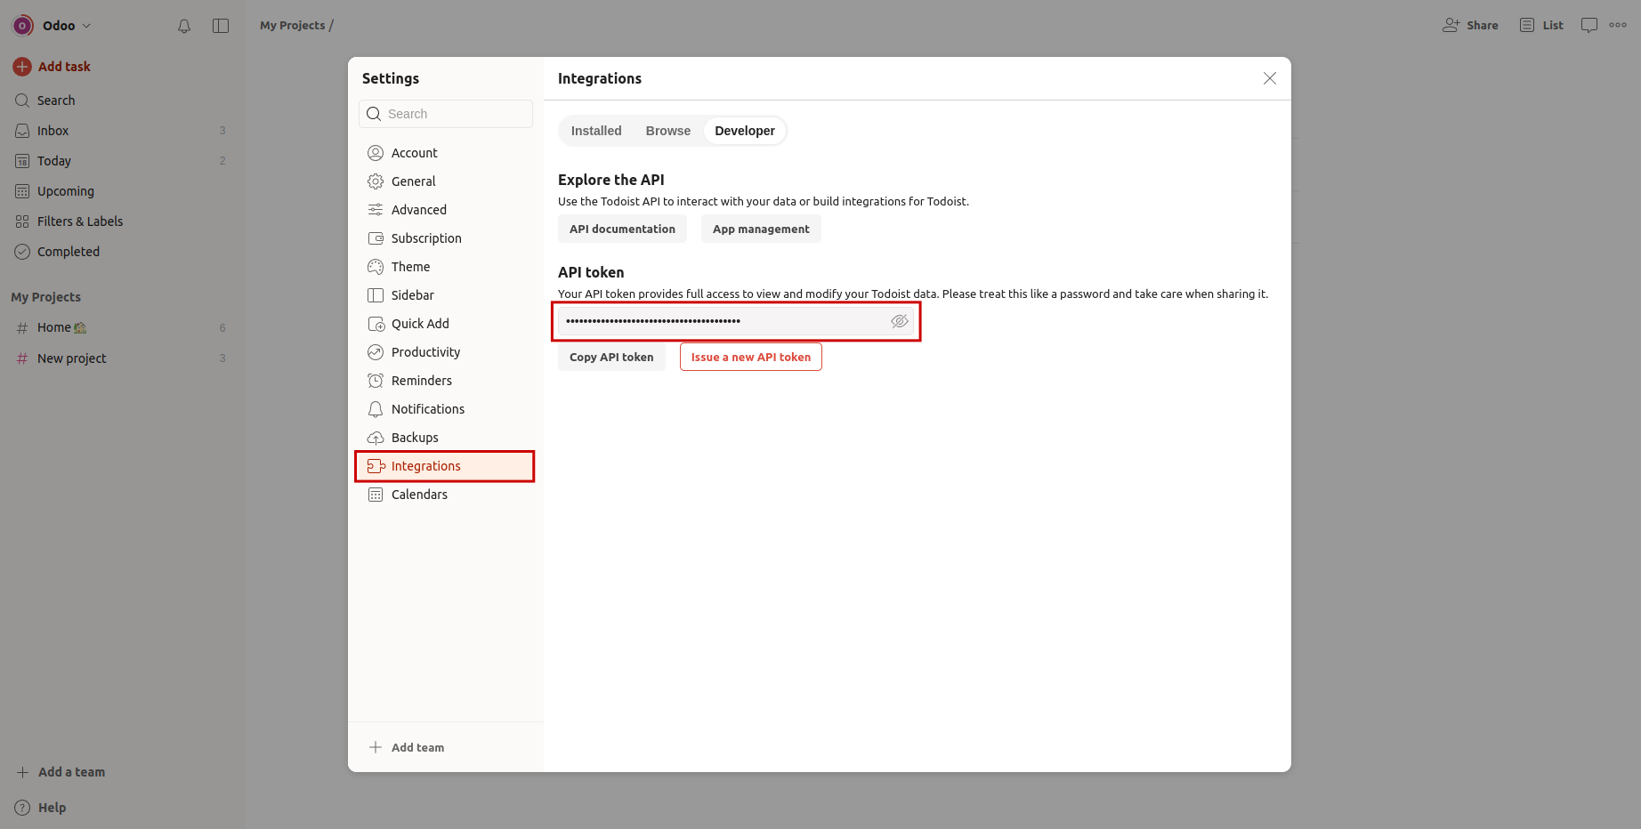
Task: Click the Inbox tray icon
Action: coord(22,131)
